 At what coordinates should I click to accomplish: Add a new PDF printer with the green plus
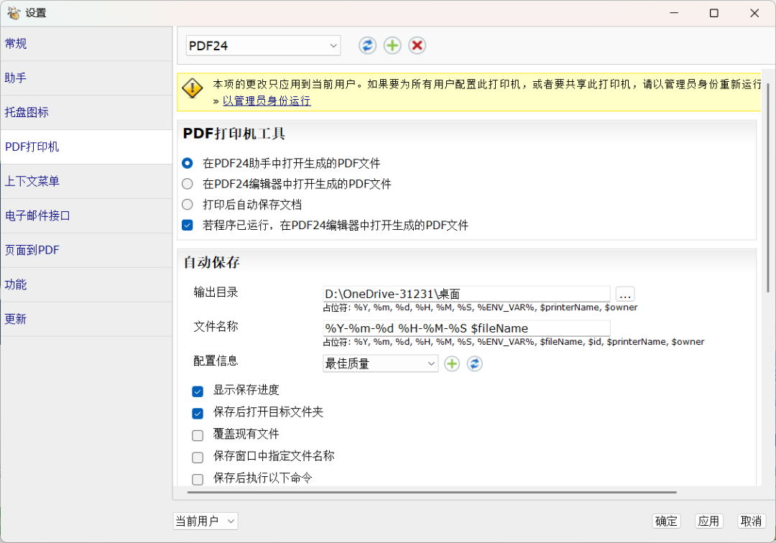(392, 45)
